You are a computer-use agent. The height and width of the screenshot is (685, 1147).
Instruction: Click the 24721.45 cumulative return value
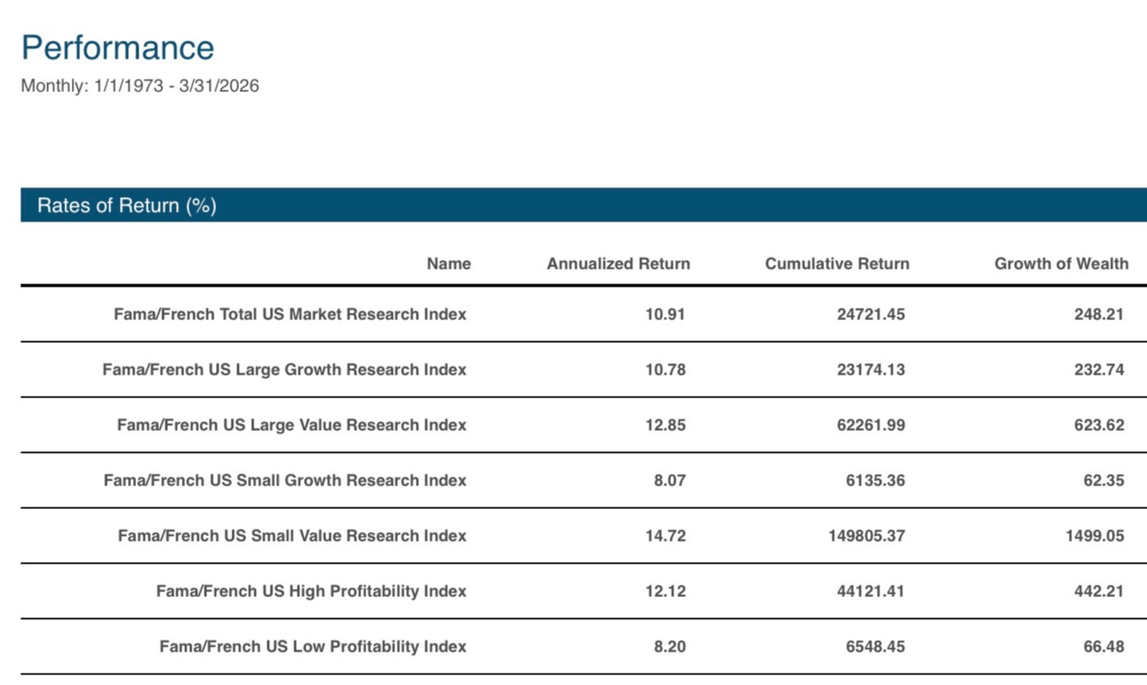[x=870, y=314]
